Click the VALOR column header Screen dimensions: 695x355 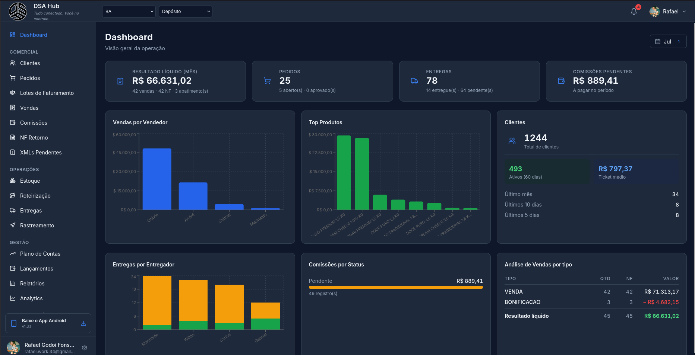[x=671, y=279]
